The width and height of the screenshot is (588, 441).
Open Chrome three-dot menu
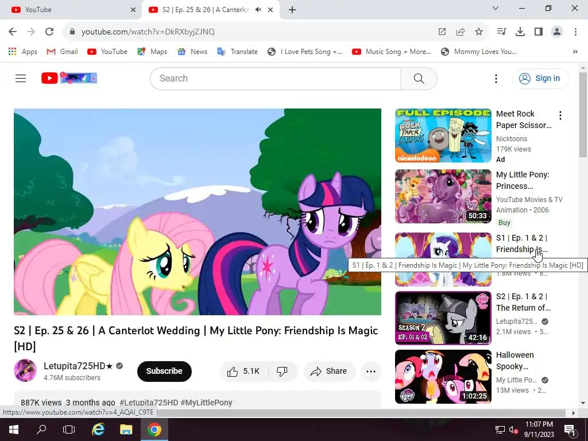pyautogui.click(x=575, y=32)
